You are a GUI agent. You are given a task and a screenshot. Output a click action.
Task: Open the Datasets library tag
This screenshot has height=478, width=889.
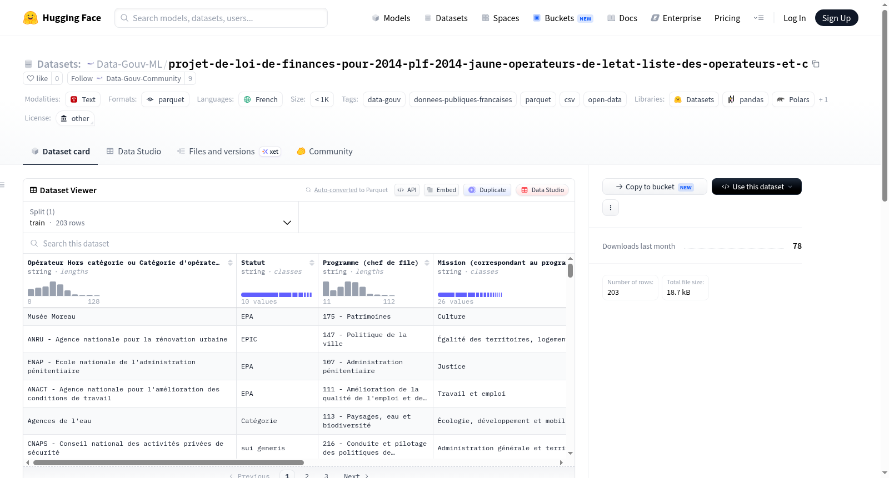click(694, 99)
